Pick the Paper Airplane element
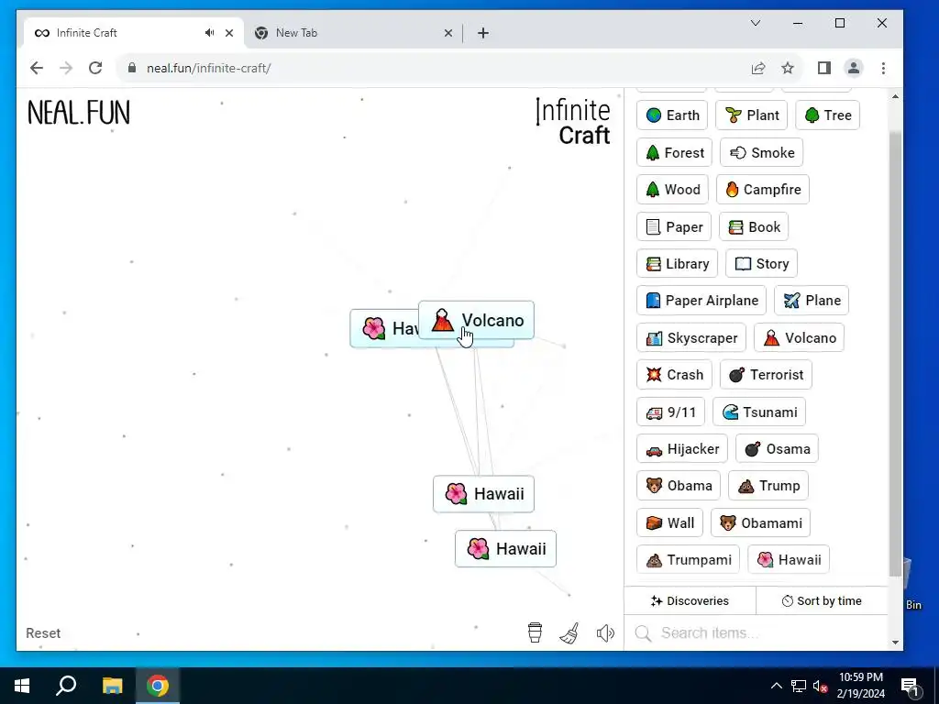 click(x=701, y=300)
